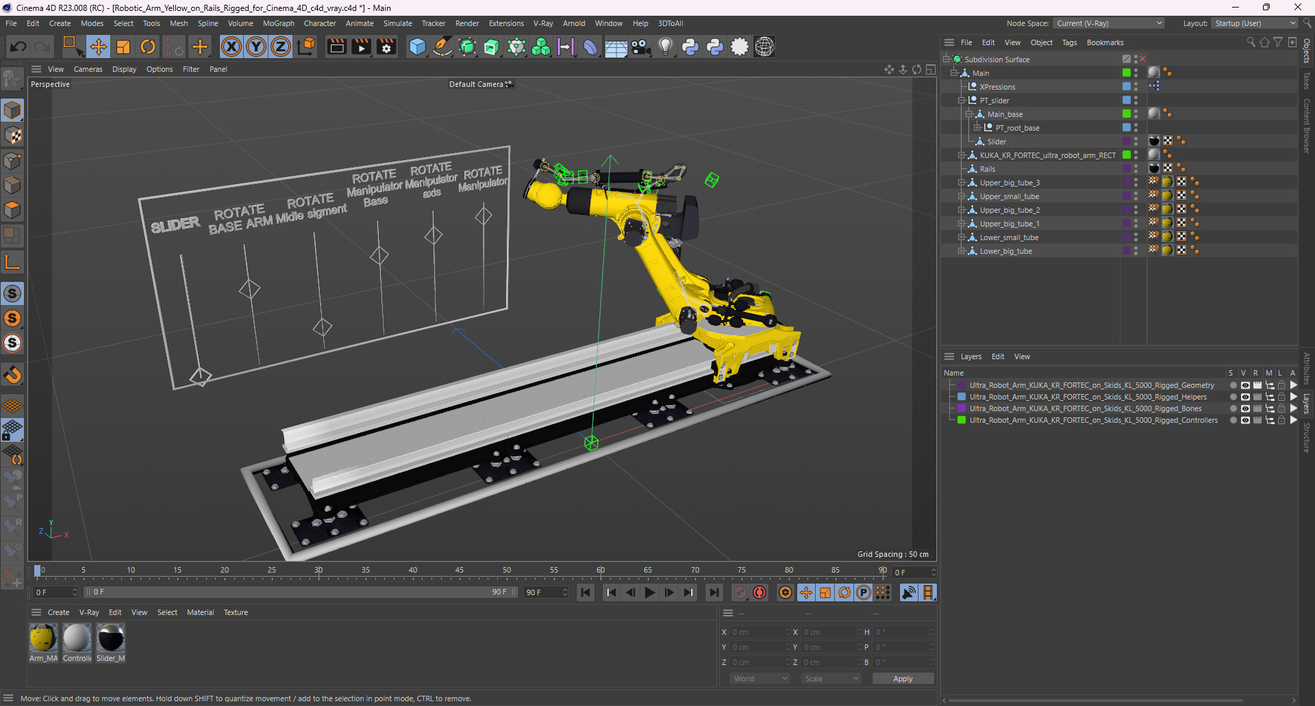Image resolution: width=1315 pixels, height=706 pixels.
Task: Toggle lock for Rigged_Controllers layer
Action: click(x=1281, y=420)
